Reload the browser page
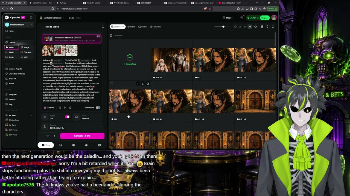The image size is (350, 196). (x=11, y=9)
